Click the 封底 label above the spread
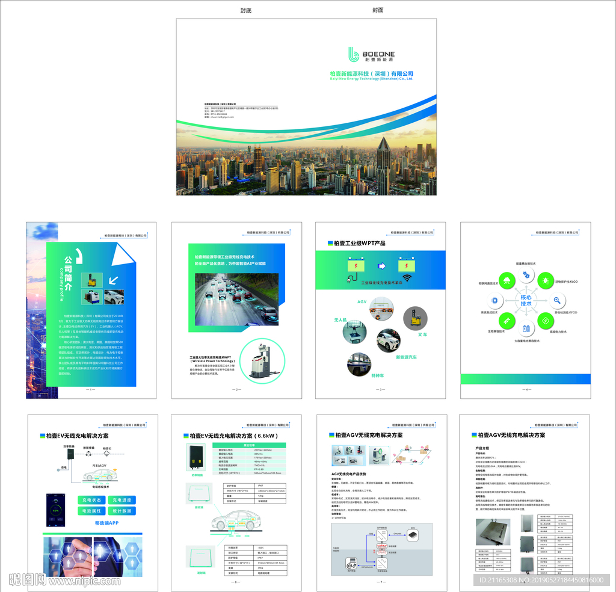 pyautogui.click(x=245, y=10)
